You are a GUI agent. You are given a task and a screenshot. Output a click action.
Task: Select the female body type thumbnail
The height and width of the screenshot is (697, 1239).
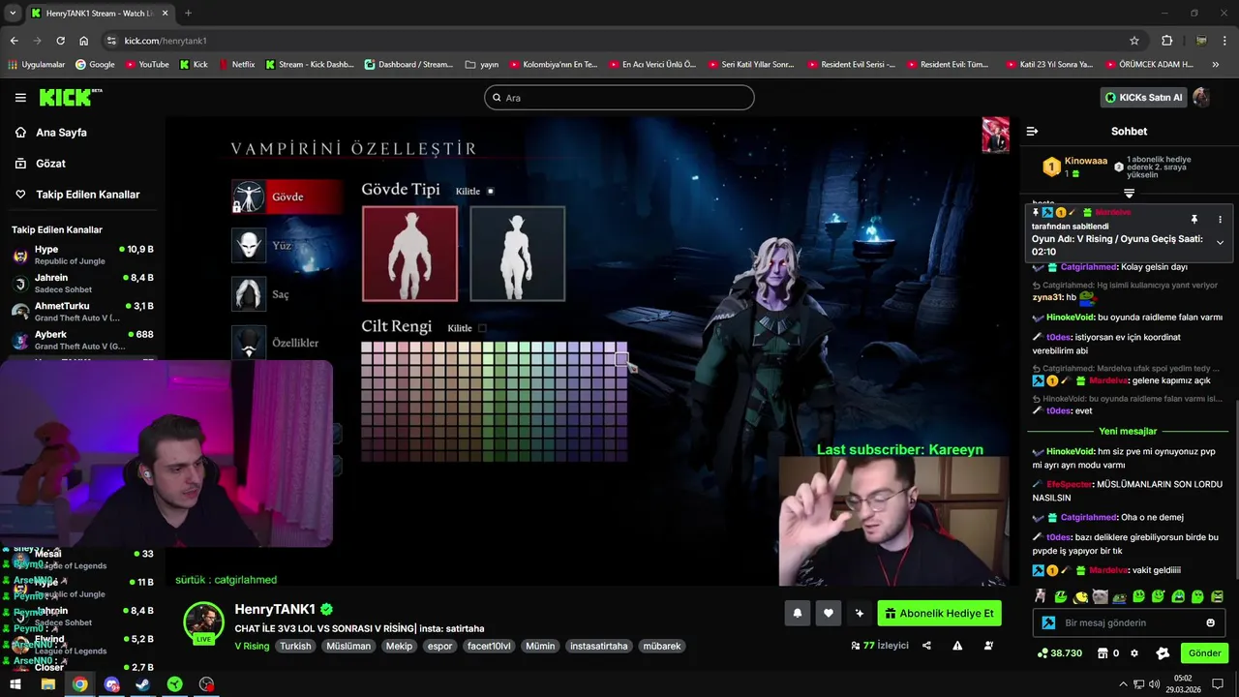(518, 254)
